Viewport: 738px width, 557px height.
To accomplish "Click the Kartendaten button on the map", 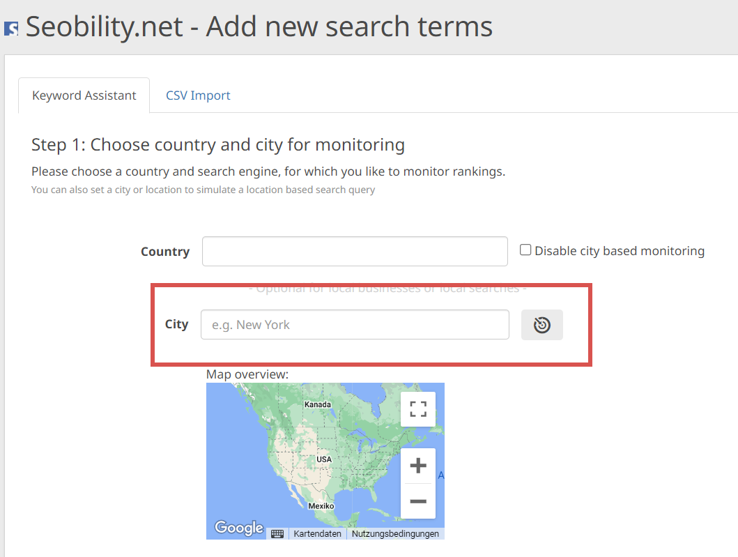I will (x=318, y=533).
